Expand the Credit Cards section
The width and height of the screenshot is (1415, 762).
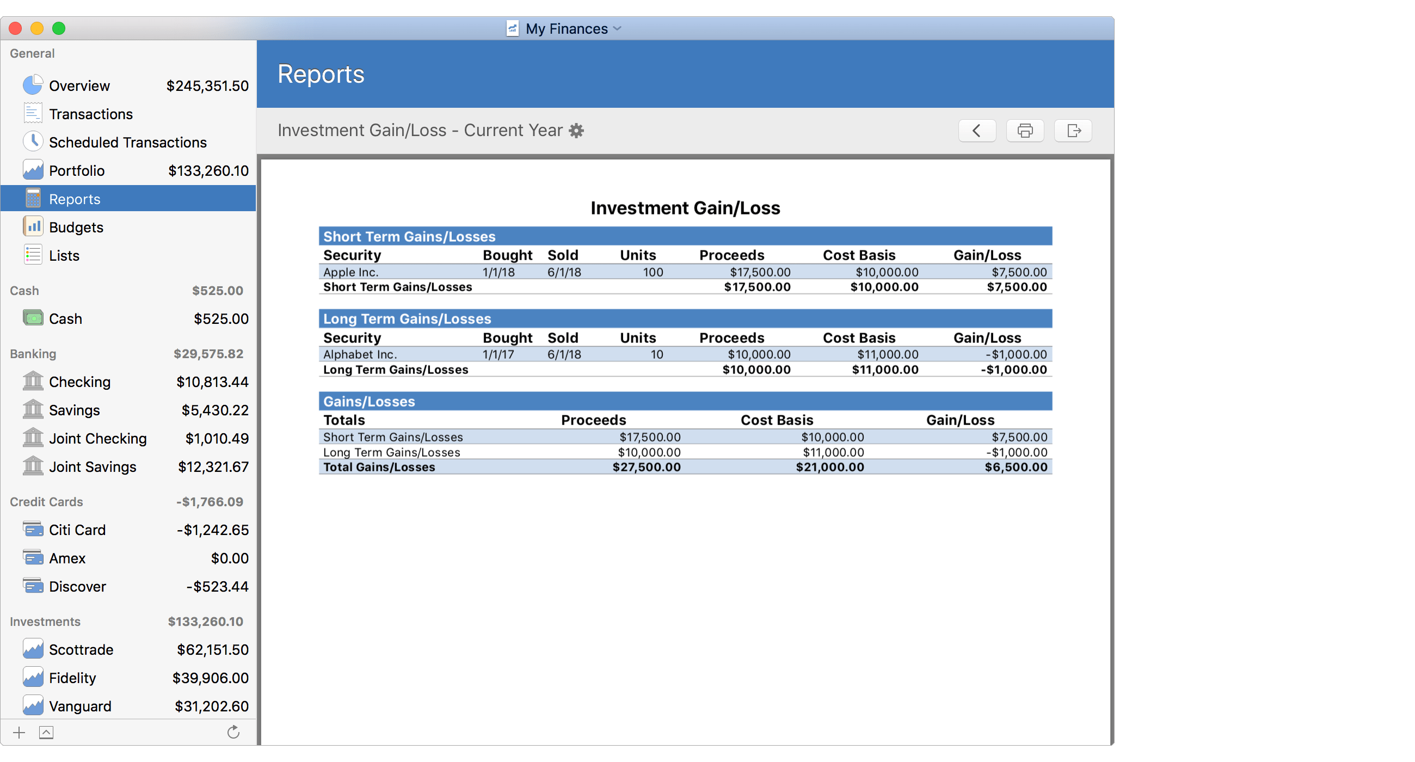click(x=46, y=502)
